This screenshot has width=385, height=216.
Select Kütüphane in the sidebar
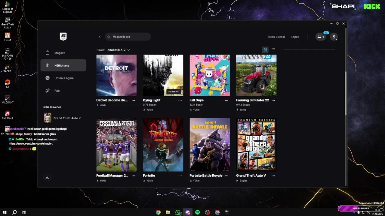(x=63, y=65)
